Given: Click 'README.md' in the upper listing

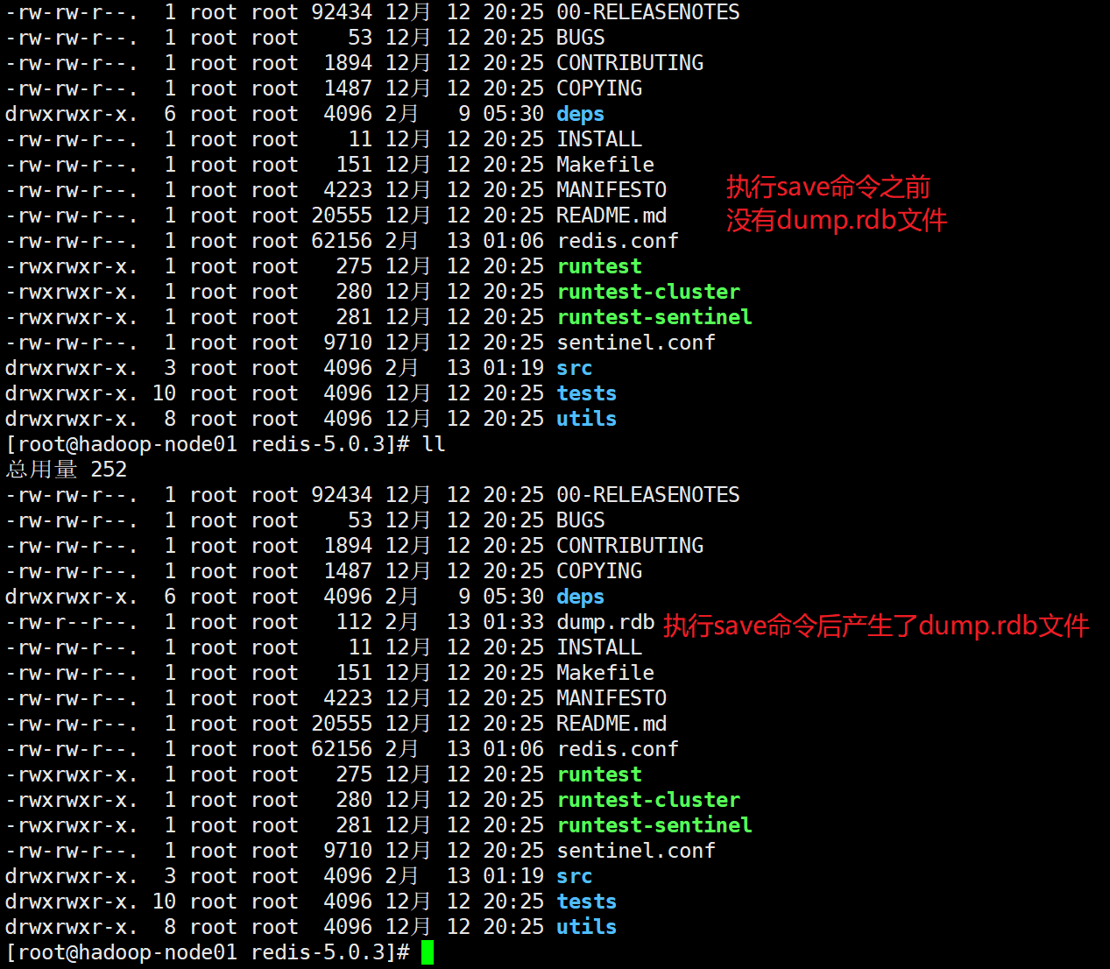Looking at the screenshot, I should 612,216.
